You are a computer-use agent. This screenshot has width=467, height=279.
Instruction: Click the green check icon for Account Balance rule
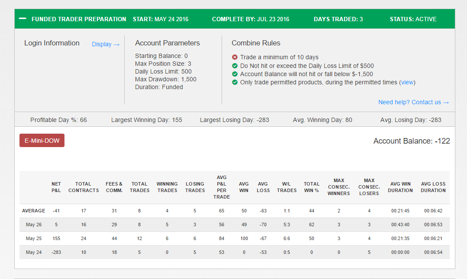click(x=235, y=74)
